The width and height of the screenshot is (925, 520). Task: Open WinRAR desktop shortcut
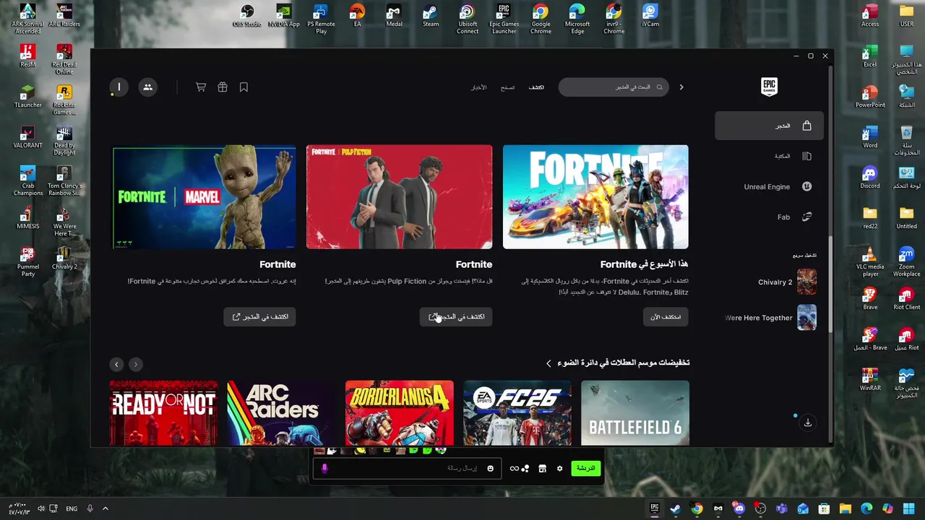pos(870,381)
